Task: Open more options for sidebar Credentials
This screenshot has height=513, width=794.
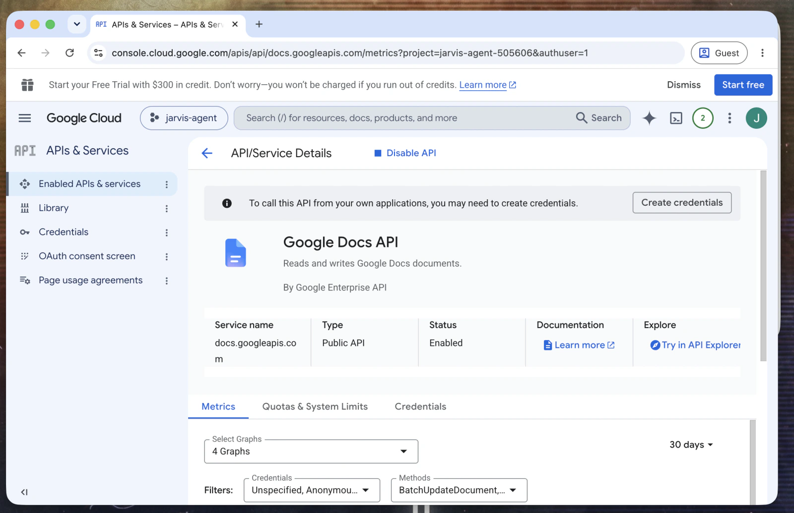Action: click(167, 232)
